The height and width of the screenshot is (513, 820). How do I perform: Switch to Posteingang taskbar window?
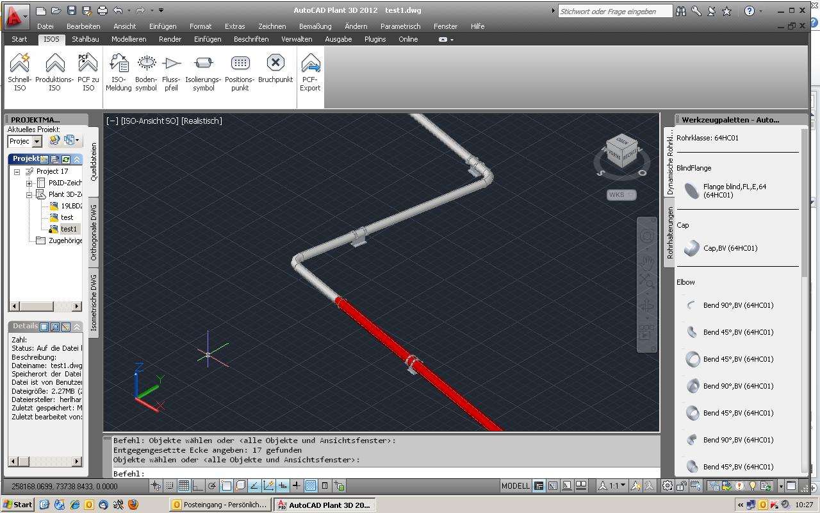[220, 505]
